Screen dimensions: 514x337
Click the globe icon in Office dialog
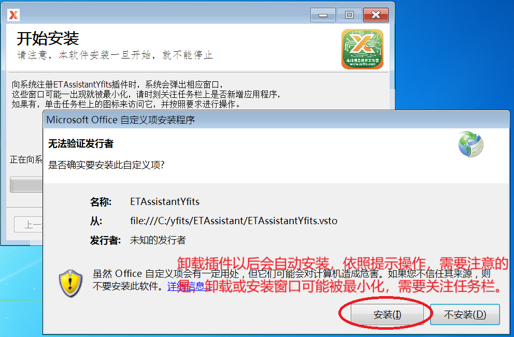point(470,144)
